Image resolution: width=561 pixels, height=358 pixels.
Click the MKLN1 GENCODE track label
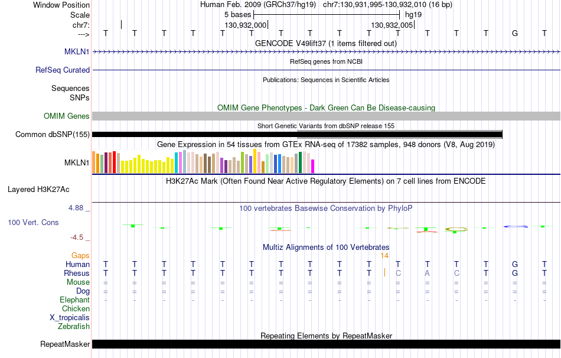point(77,51)
